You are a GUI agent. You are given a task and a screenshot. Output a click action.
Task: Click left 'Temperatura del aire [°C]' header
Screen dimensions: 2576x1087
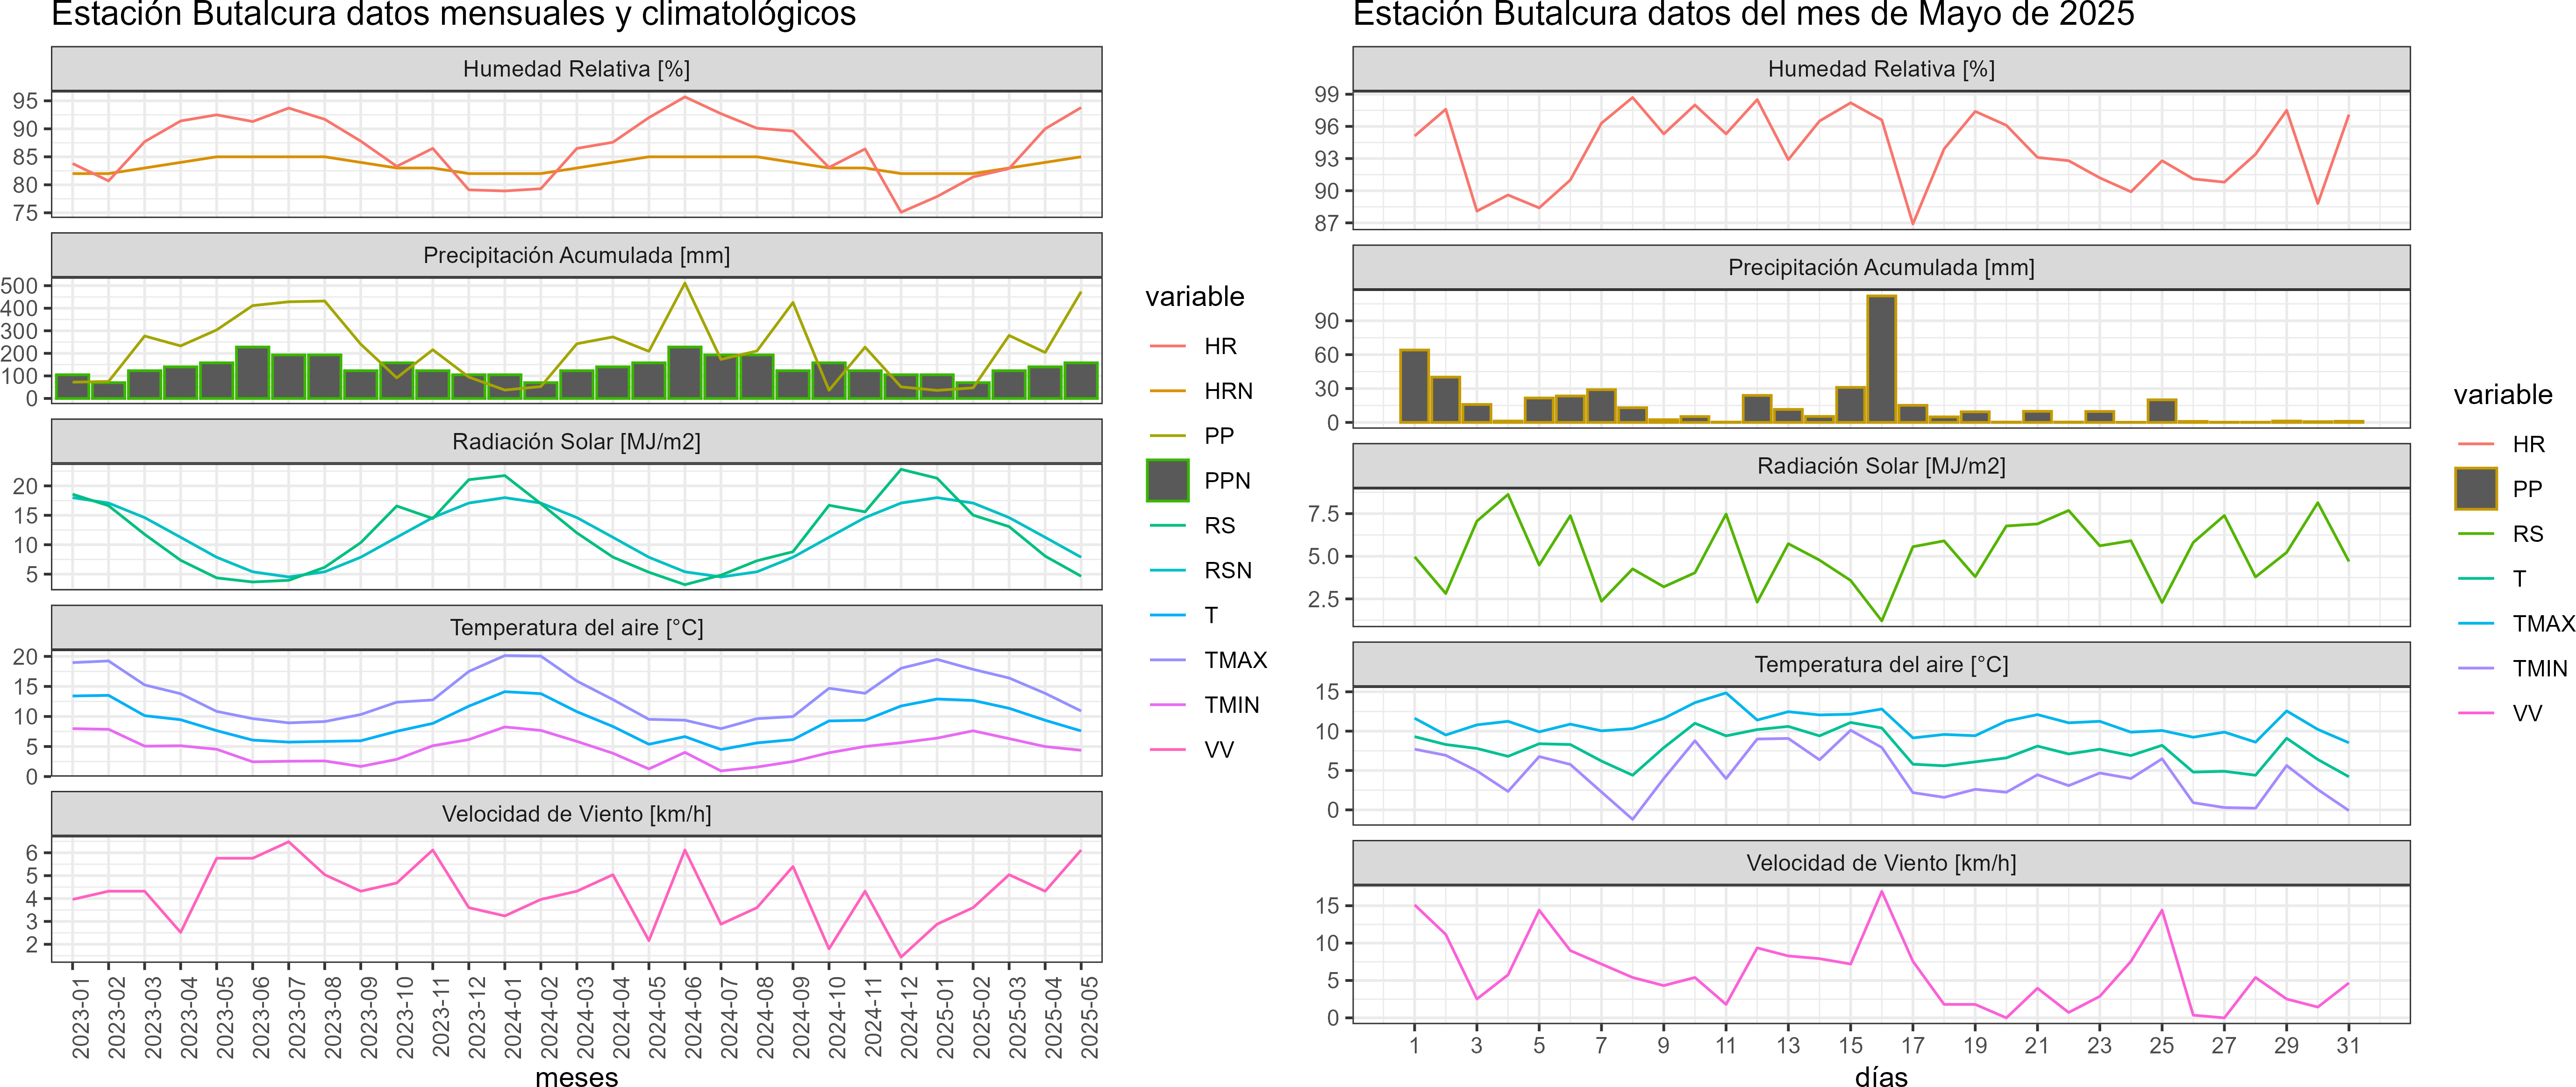pyautogui.click(x=576, y=627)
